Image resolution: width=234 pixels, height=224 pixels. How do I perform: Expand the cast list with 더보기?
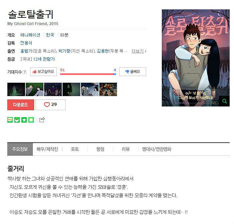139,51
